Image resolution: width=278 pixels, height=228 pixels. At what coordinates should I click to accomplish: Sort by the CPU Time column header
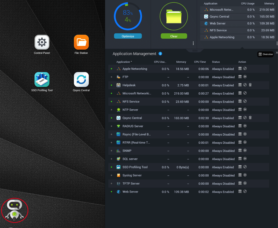(x=200, y=62)
